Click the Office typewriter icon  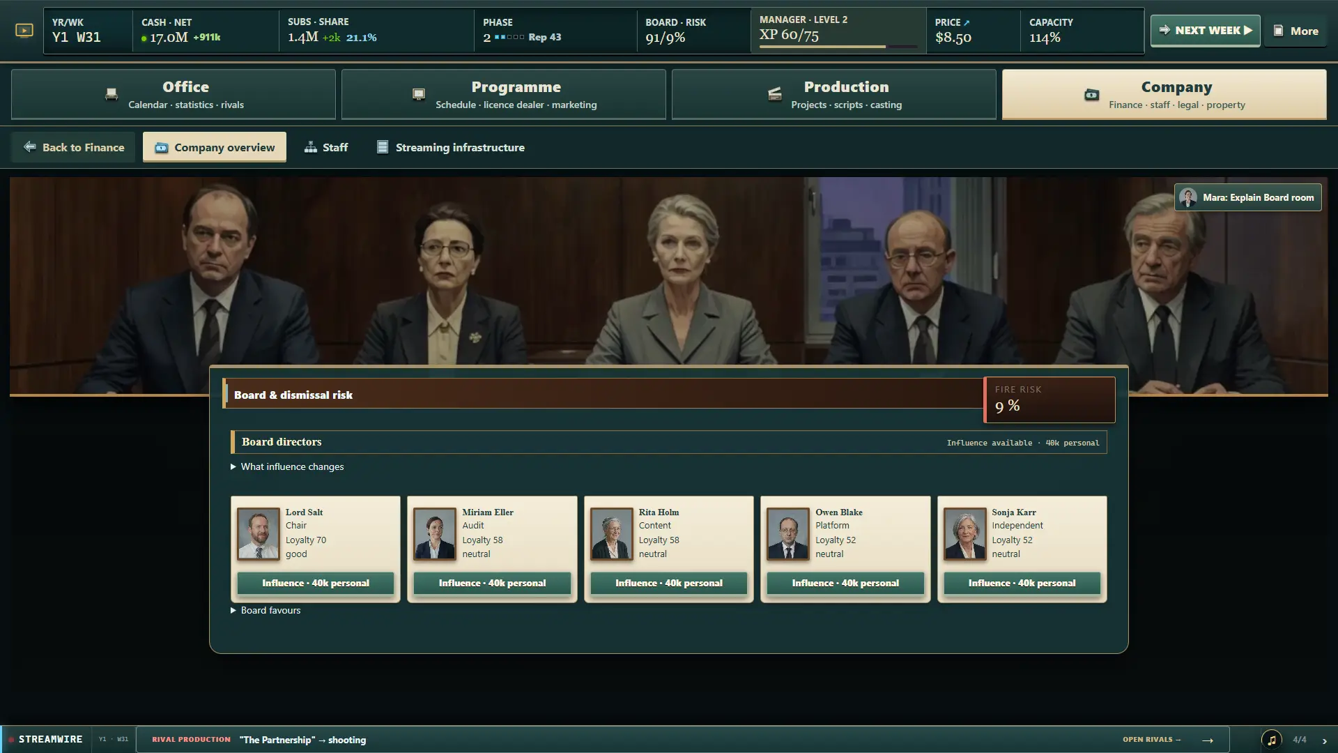(111, 94)
